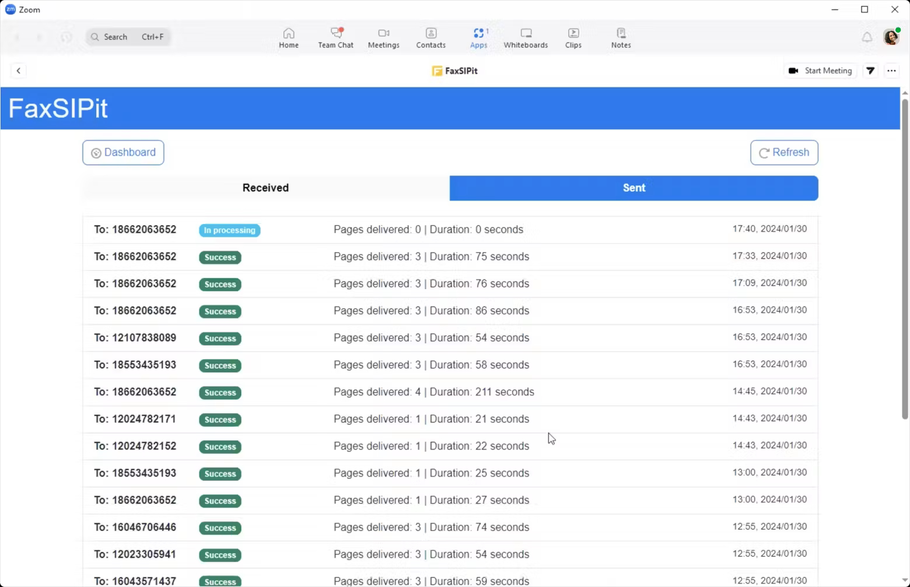Screen dimensions: 910x587
Task: Click the filter icon near Start Meeting
Action: pyautogui.click(x=870, y=71)
